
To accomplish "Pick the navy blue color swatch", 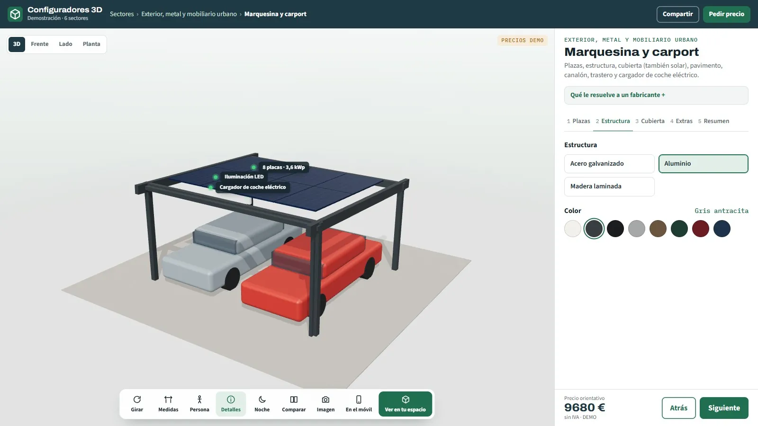I will pyautogui.click(x=722, y=229).
